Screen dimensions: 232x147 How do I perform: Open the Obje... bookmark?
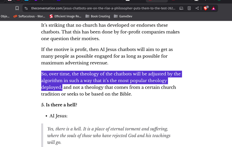(5, 16)
